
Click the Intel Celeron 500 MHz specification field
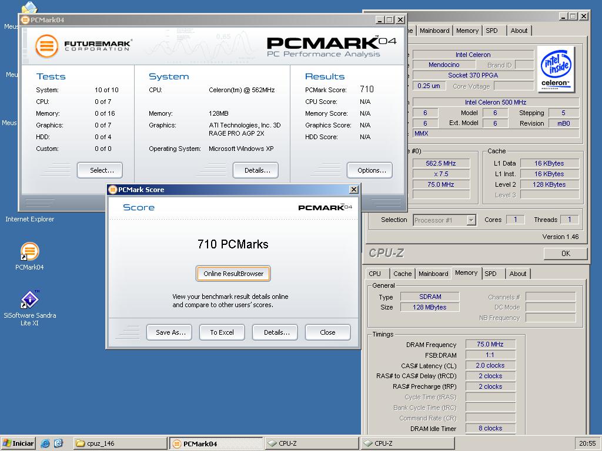click(496, 102)
